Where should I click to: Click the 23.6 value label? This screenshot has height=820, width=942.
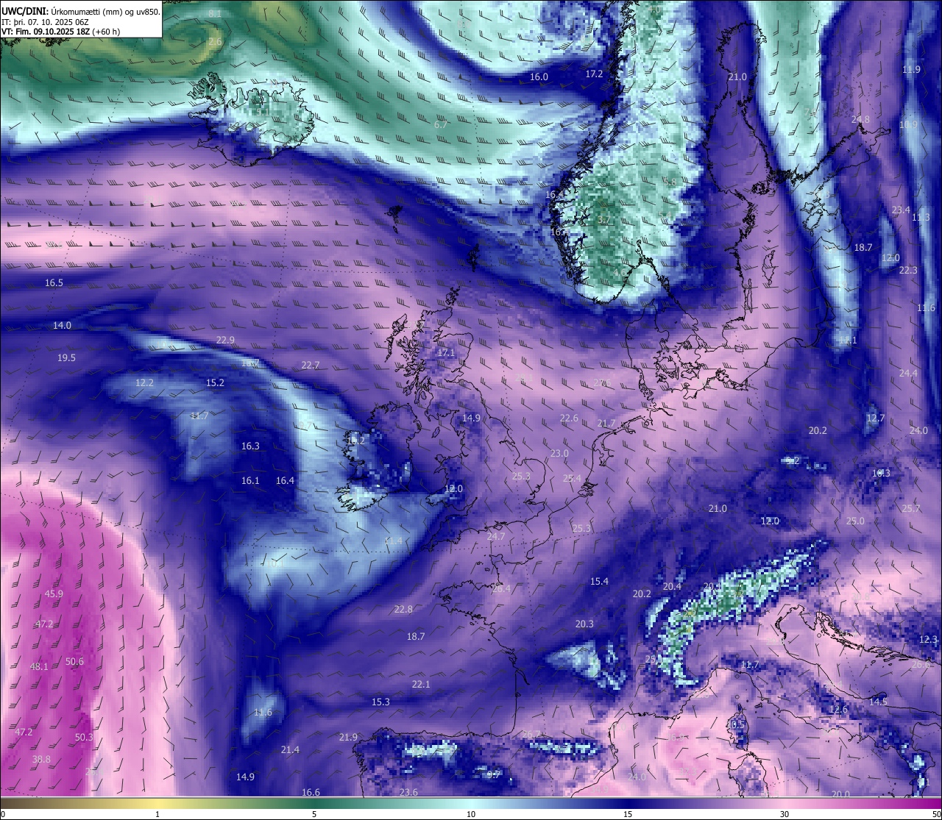[408, 793]
